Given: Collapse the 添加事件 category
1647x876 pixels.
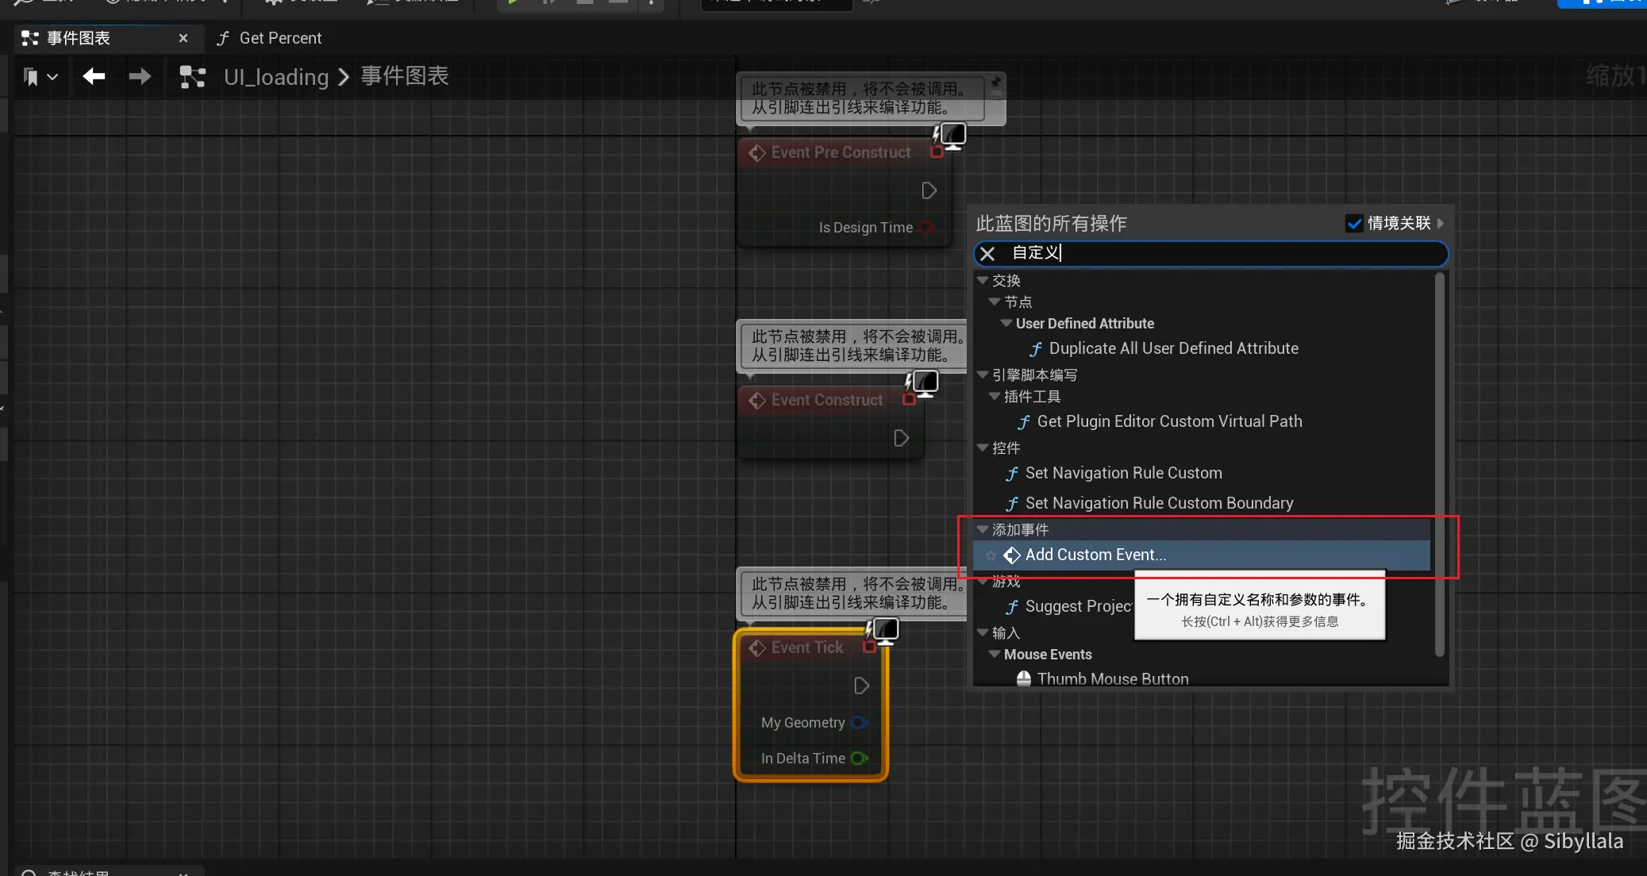Looking at the screenshot, I should (983, 529).
